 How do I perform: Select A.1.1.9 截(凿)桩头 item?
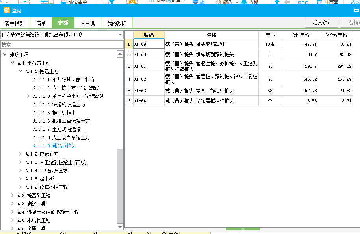[x=54, y=146]
